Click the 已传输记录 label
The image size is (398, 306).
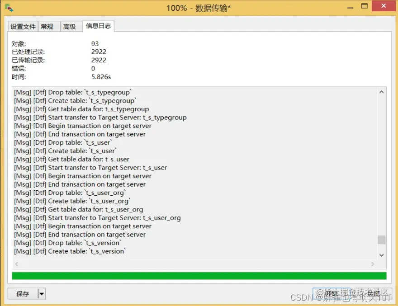(x=28, y=60)
